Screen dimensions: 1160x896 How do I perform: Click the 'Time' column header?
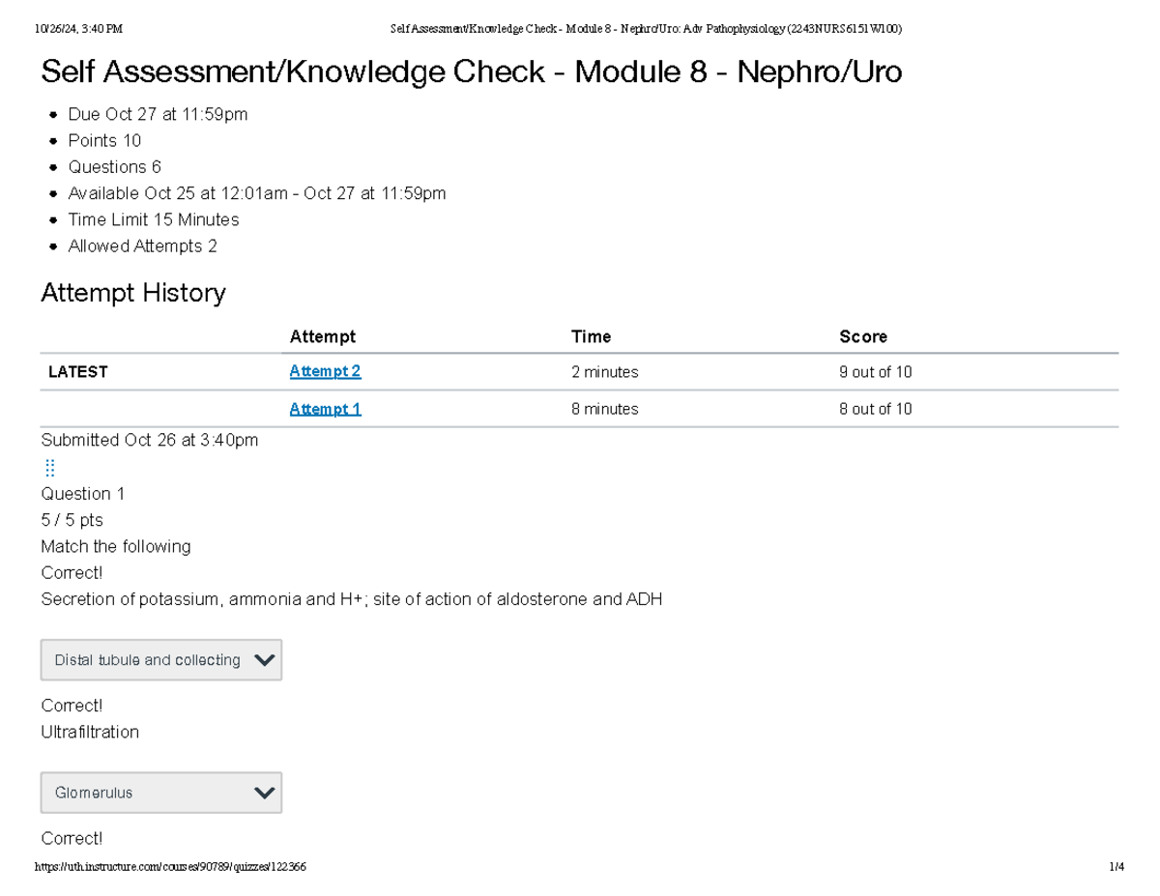tap(591, 336)
